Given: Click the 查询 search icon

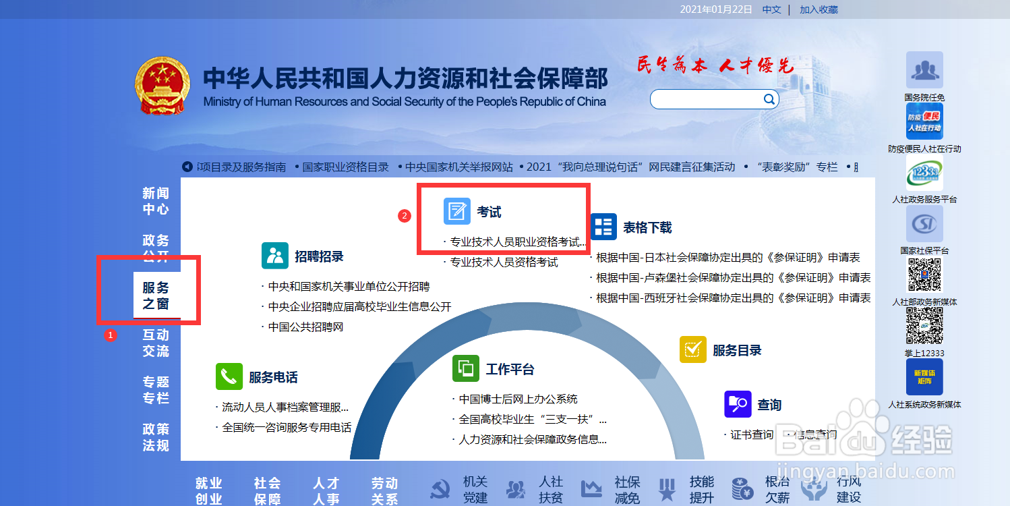Looking at the screenshot, I should [738, 404].
